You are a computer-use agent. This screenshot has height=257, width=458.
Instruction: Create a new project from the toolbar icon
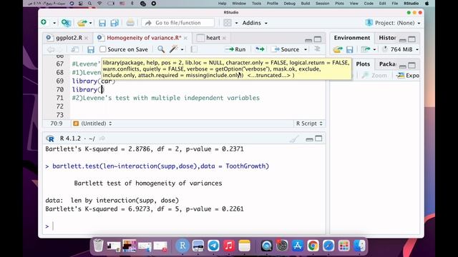(x=67, y=23)
